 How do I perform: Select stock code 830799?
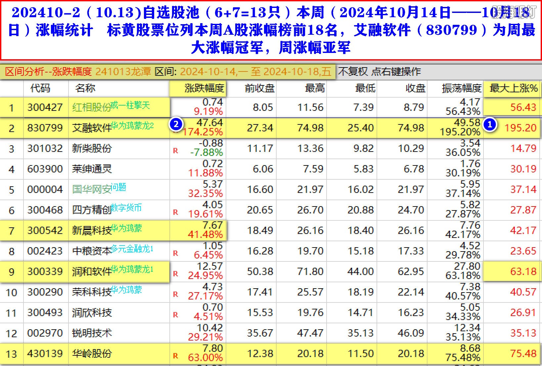tap(45, 128)
